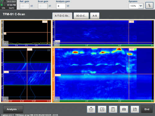
Task: Click the Ref. gain value field
Action: pos(24,6)
